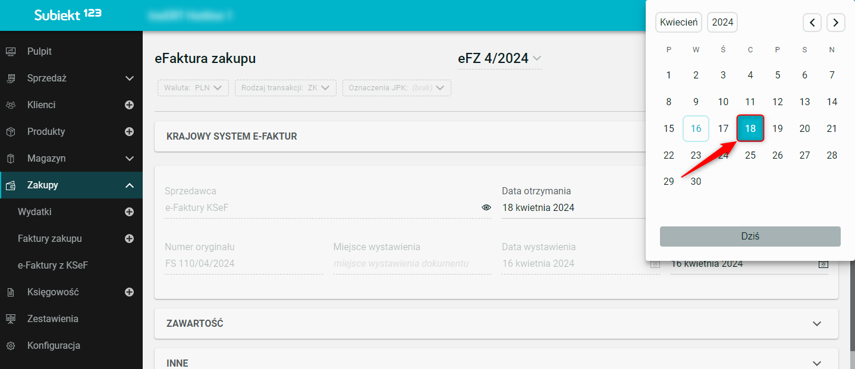This screenshot has height=369, width=855.
Task: Open the Rodzaj transakcji ZK dropdown
Action: 285,88
